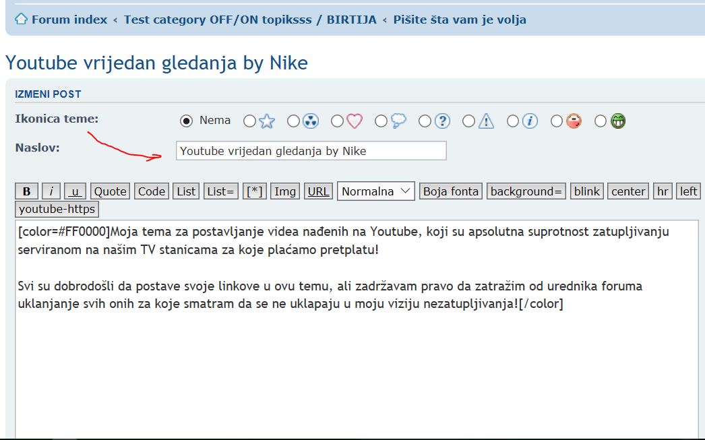Click the green grinning smiley icon
The width and height of the screenshot is (705, 440).
617,121
